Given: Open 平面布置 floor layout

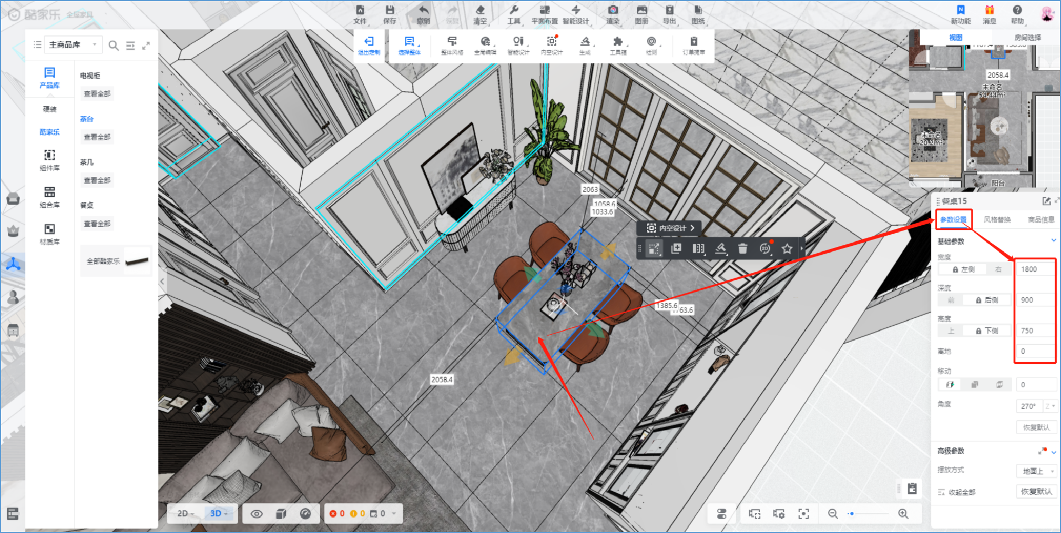Looking at the screenshot, I should 544,14.
